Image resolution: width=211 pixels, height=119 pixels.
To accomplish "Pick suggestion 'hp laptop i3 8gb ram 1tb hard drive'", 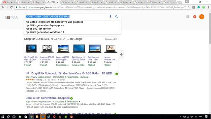I will coord(54,22).
